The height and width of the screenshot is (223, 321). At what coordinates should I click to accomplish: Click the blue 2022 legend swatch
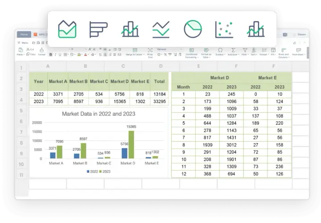88,172
